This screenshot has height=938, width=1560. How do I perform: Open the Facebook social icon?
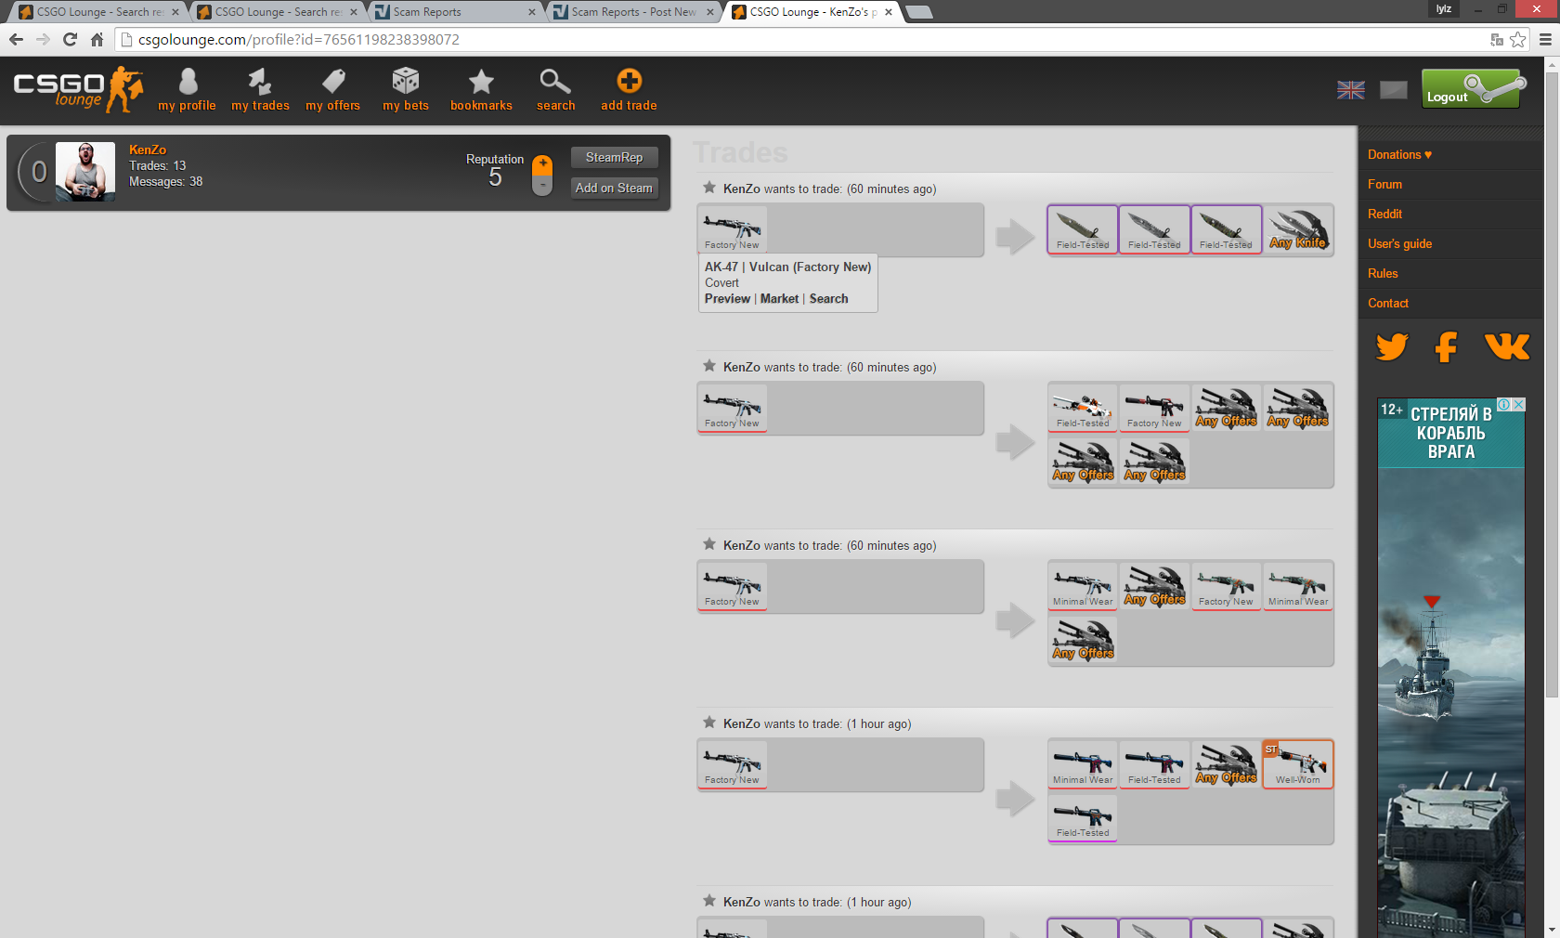tap(1446, 346)
